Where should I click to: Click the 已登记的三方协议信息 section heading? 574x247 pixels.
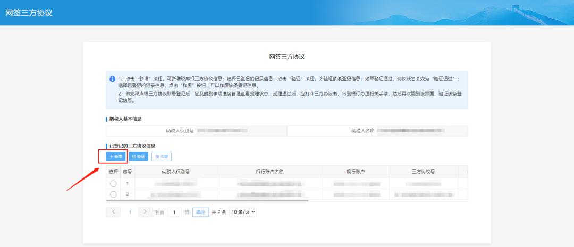point(132,146)
